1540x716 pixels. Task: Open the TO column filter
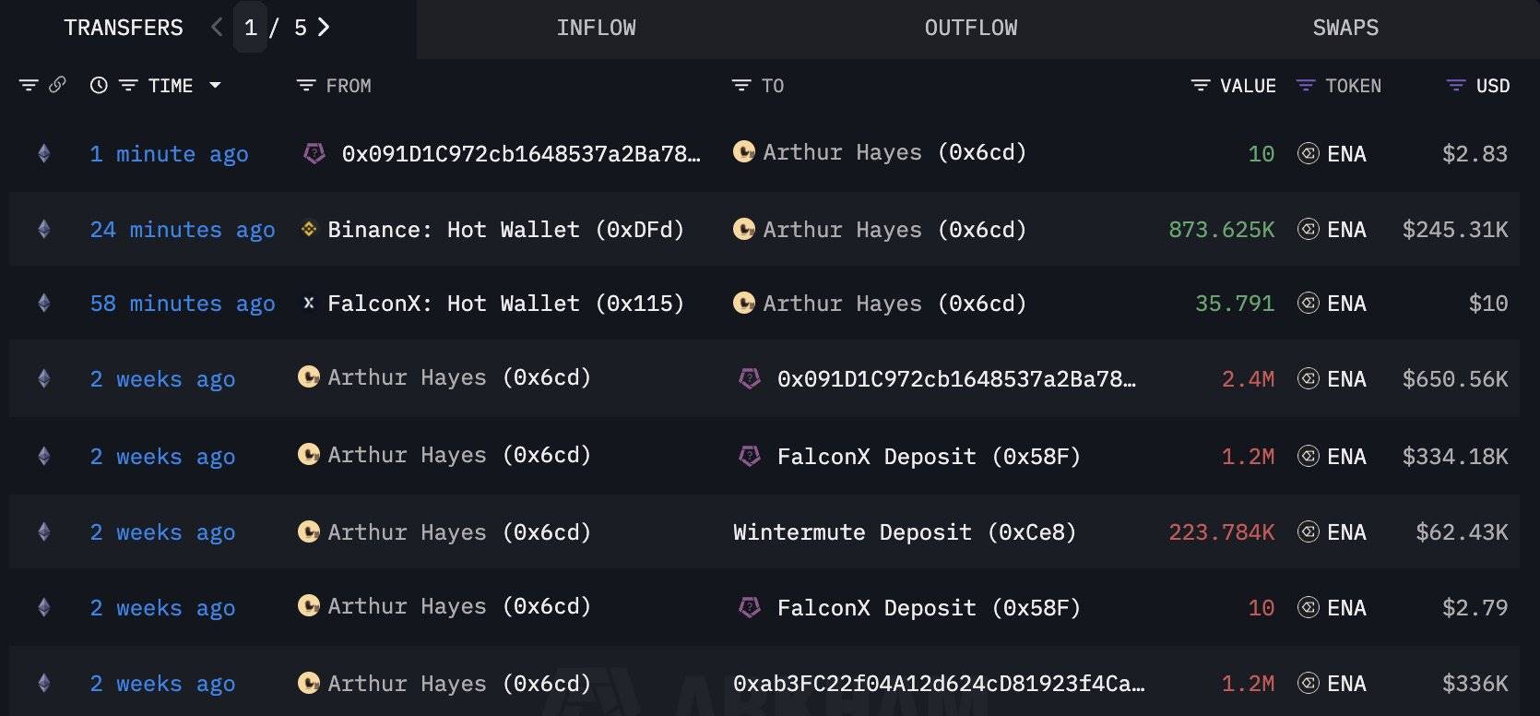741,86
